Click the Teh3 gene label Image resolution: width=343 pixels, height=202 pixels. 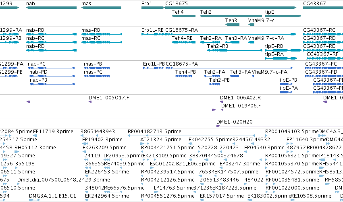pos(231,21)
